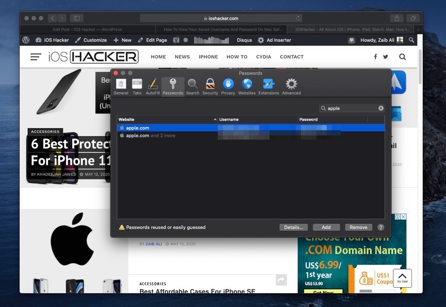Click into the password search field
The image size is (446, 307).
coord(352,108)
